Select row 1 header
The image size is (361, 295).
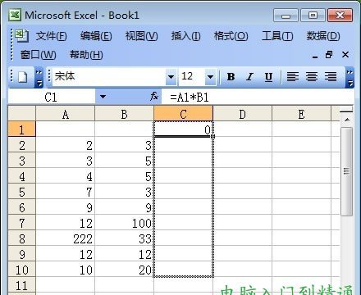[21, 129]
